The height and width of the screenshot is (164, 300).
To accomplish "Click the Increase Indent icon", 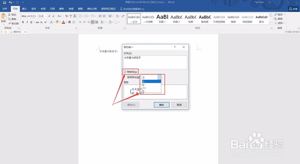I will pos(104,16).
